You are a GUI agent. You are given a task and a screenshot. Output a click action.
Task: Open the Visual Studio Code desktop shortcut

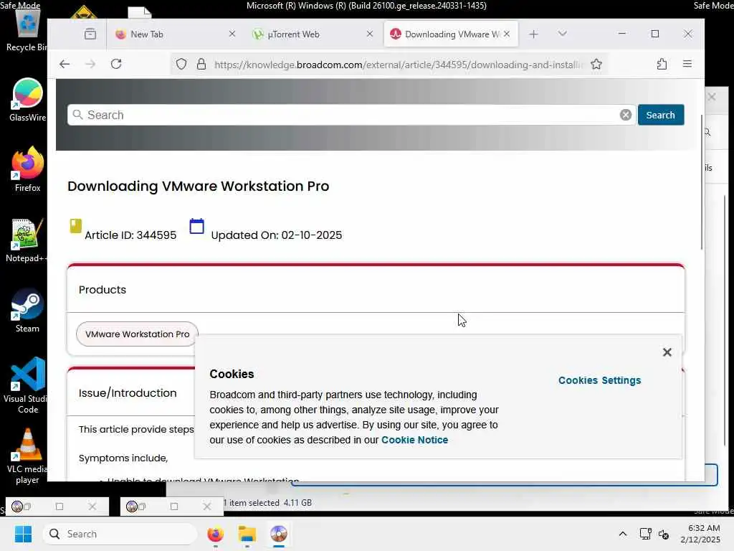point(27,386)
